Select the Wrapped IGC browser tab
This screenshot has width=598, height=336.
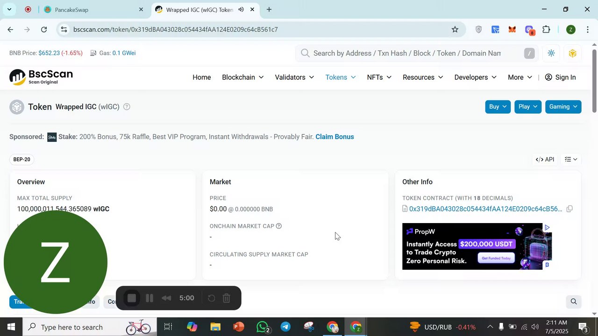pos(206,9)
